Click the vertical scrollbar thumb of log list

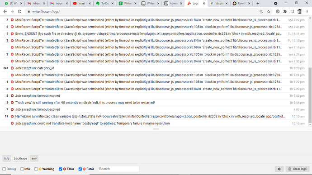pyautogui.click(x=310, y=95)
